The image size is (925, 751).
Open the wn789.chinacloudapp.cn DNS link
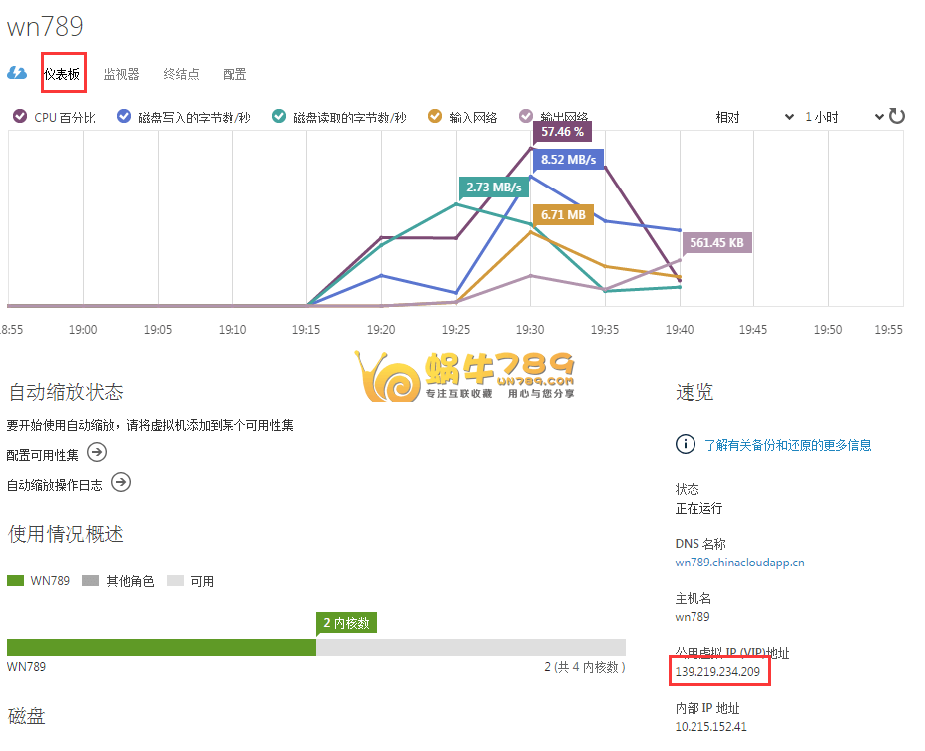click(x=739, y=563)
